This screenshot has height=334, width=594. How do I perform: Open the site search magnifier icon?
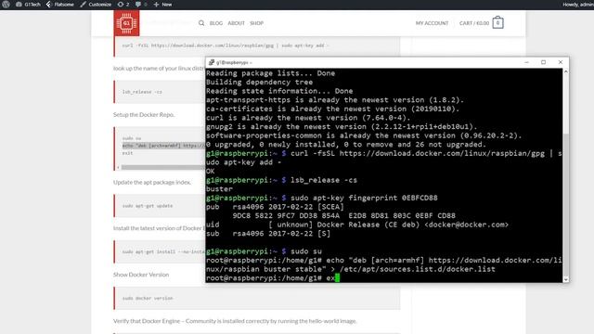pos(201,23)
